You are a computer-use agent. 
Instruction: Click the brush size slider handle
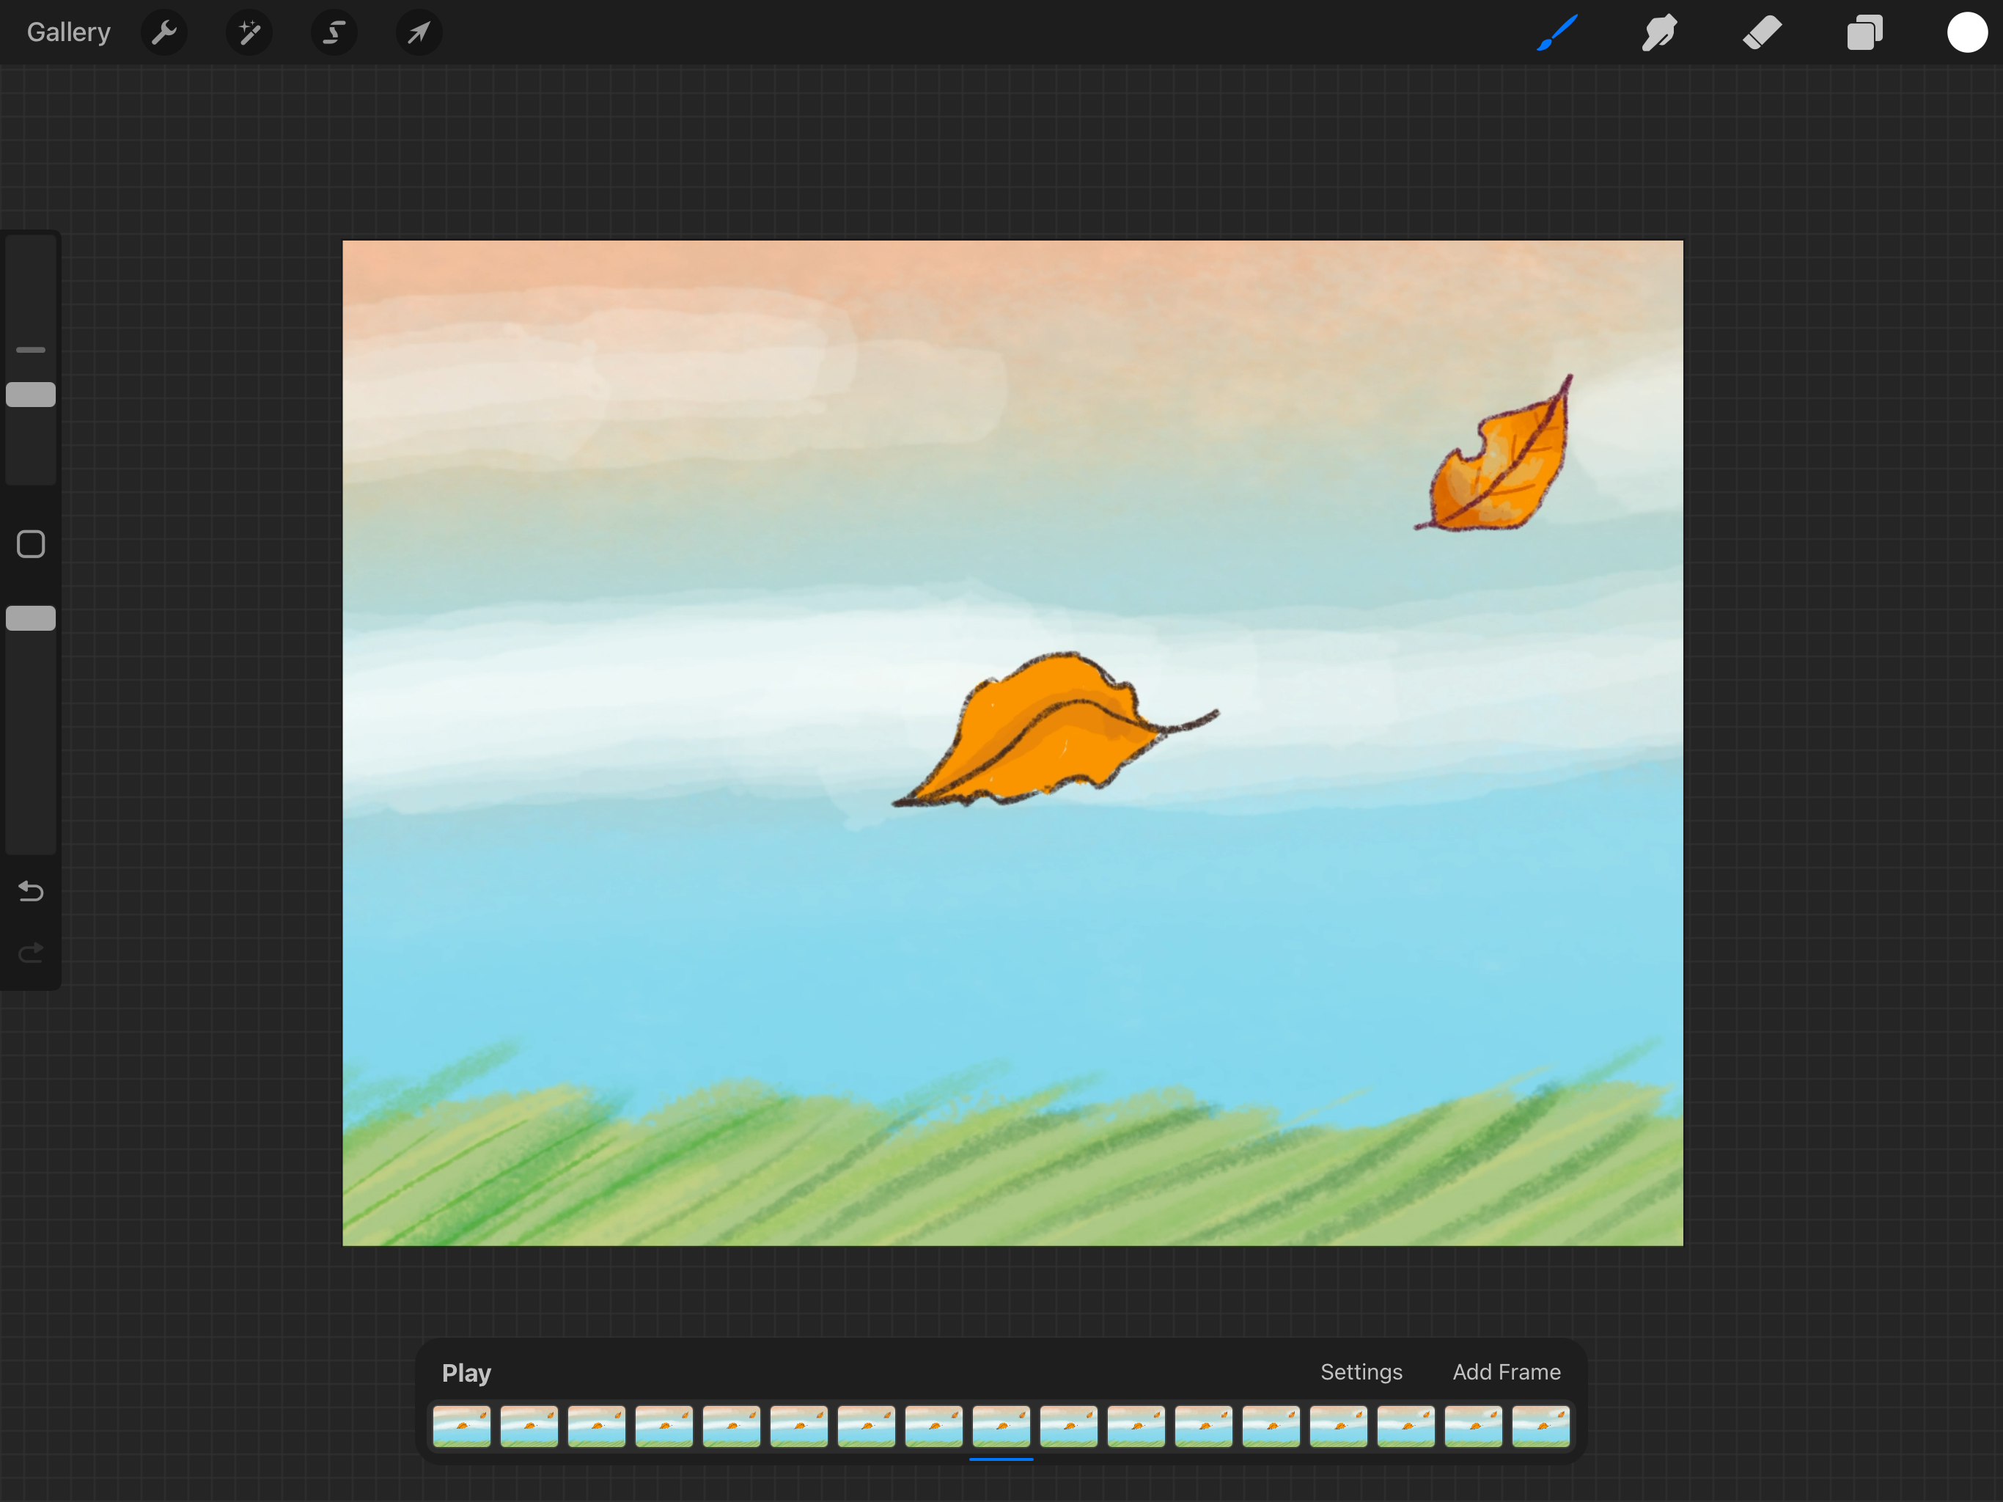pos(31,395)
